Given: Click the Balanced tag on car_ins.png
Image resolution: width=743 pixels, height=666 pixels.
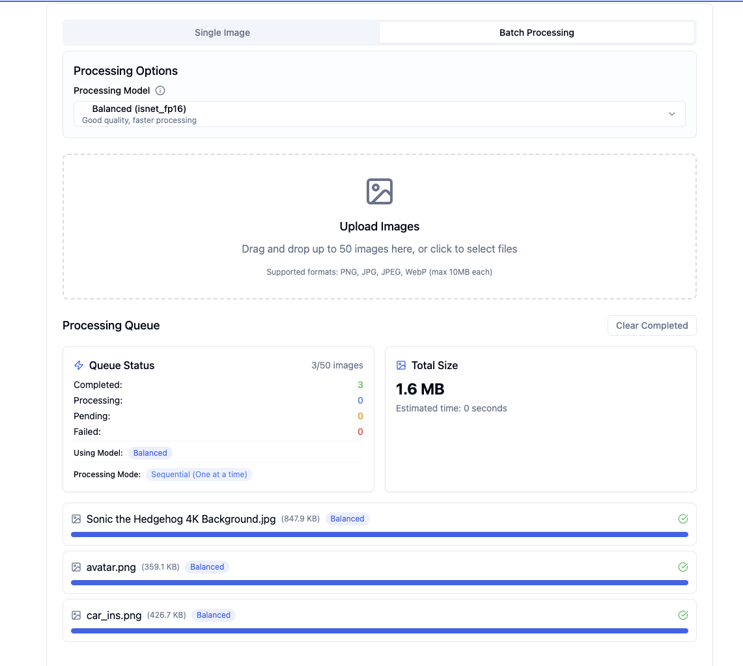Looking at the screenshot, I should coord(214,615).
